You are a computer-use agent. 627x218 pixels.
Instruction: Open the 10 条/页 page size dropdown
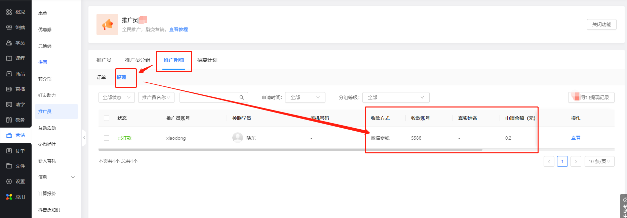[x=599, y=161]
